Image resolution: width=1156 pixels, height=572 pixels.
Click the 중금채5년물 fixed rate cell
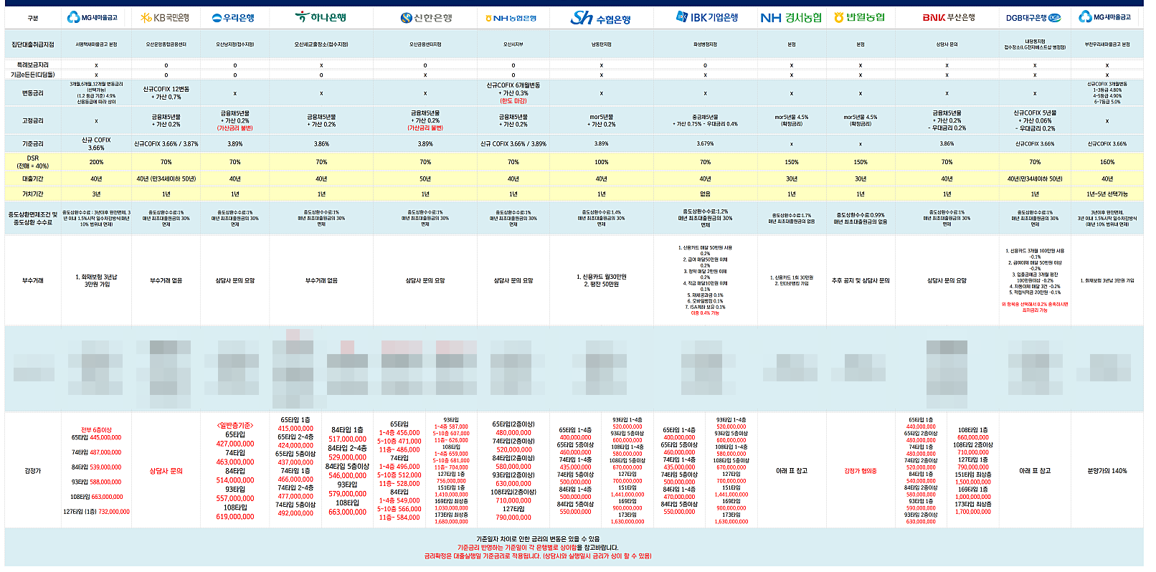tap(705, 120)
